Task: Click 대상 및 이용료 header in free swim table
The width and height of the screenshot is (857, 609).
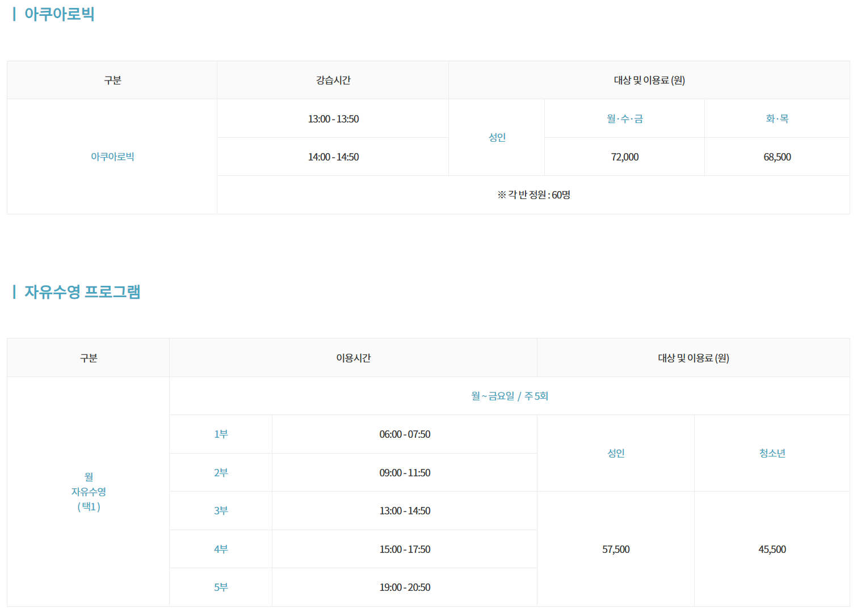Action: 694,358
